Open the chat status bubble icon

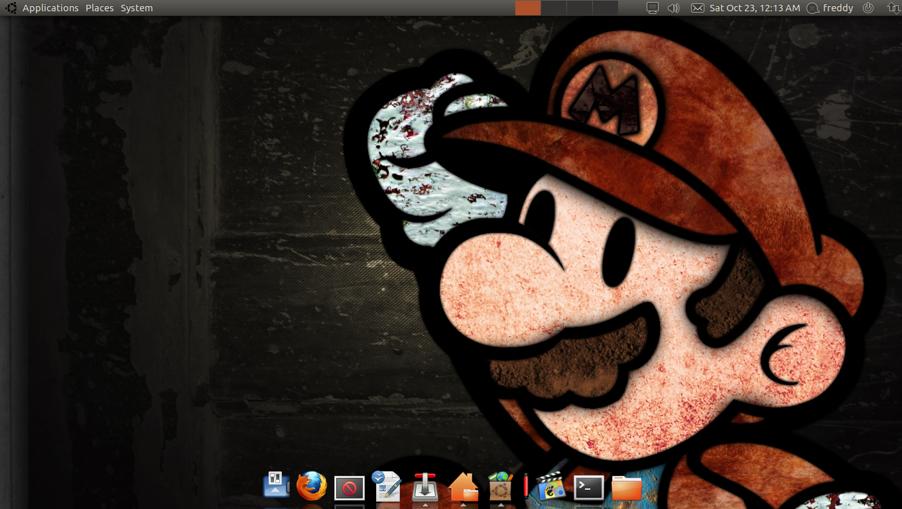813,8
